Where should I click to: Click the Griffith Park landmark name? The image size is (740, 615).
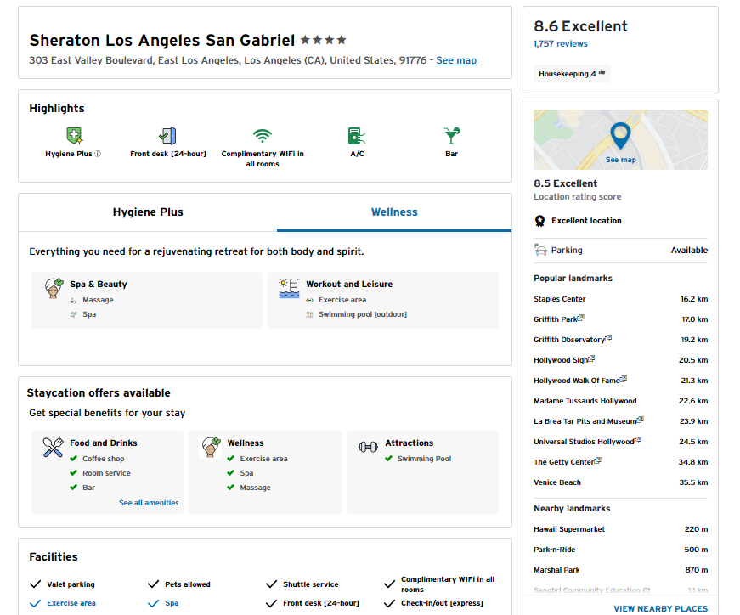pyautogui.click(x=556, y=319)
